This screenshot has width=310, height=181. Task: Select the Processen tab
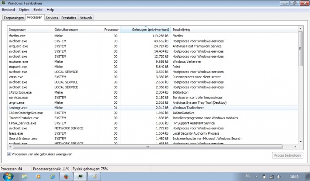pos(35,17)
